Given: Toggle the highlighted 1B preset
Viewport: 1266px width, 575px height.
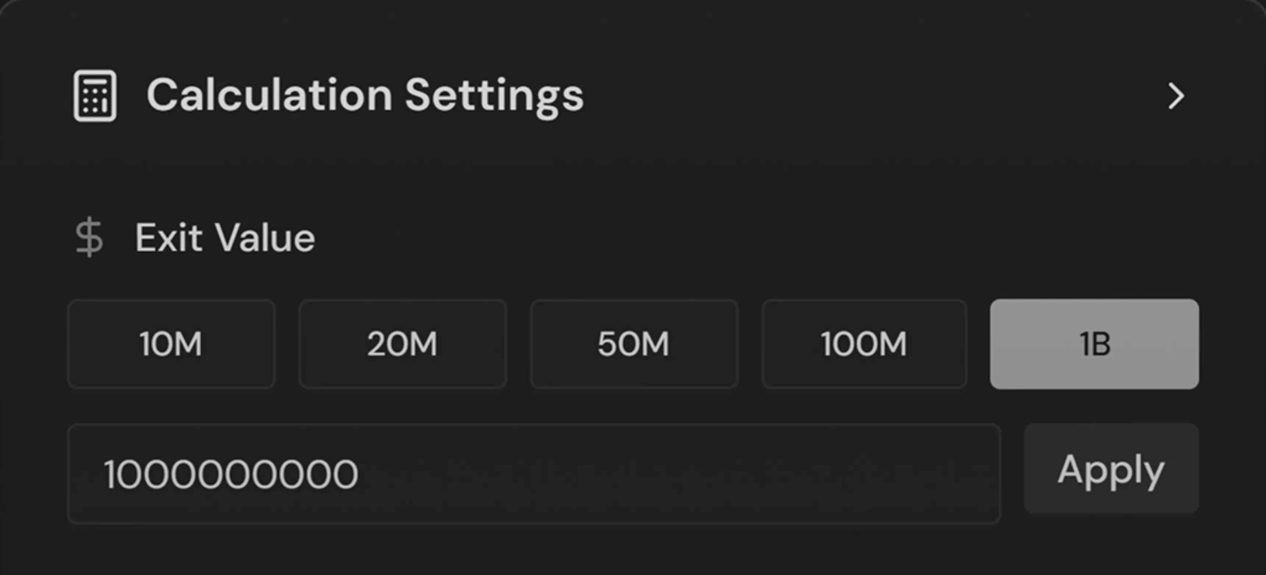Looking at the screenshot, I should pos(1094,344).
